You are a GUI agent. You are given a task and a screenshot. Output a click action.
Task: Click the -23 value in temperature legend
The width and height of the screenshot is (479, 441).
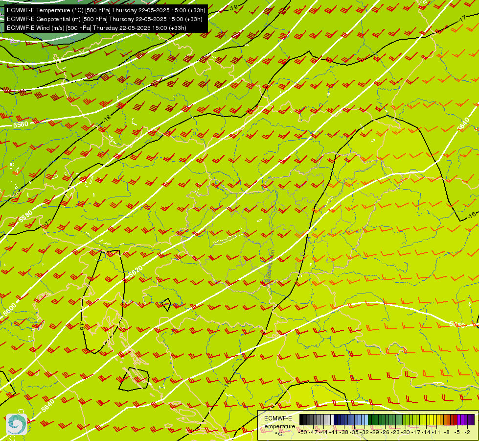tap(395, 432)
